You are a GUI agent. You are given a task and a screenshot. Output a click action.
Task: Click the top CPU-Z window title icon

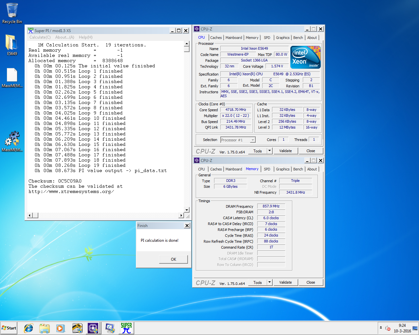(x=197, y=29)
